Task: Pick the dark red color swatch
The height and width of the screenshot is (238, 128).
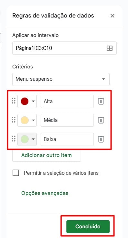Action: point(25,101)
